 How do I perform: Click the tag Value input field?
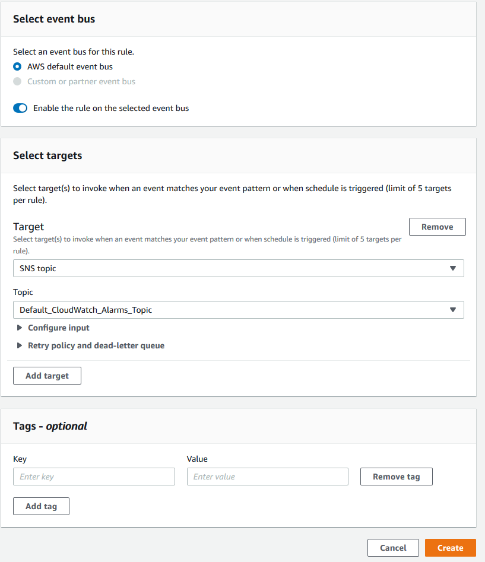(267, 477)
